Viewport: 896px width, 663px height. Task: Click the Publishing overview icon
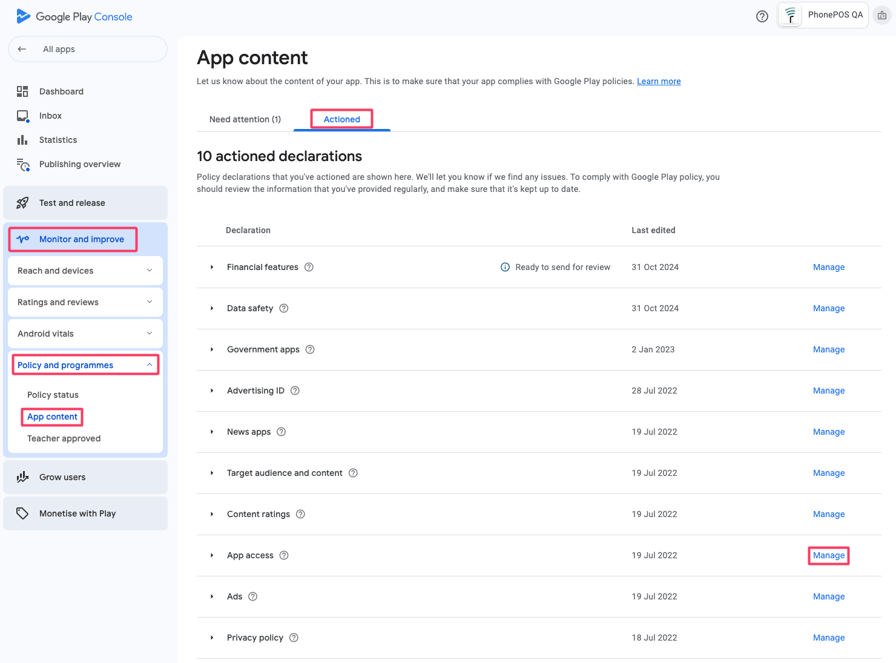pyautogui.click(x=23, y=164)
